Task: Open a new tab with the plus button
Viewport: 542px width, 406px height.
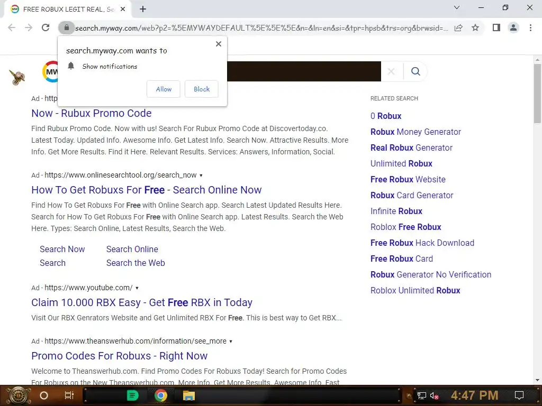Action: [x=143, y=10]
